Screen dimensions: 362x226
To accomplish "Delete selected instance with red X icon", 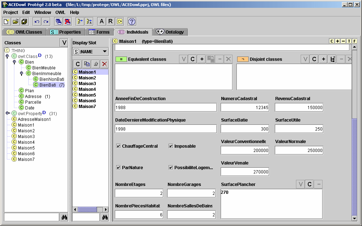I will (x=104, y=64).
